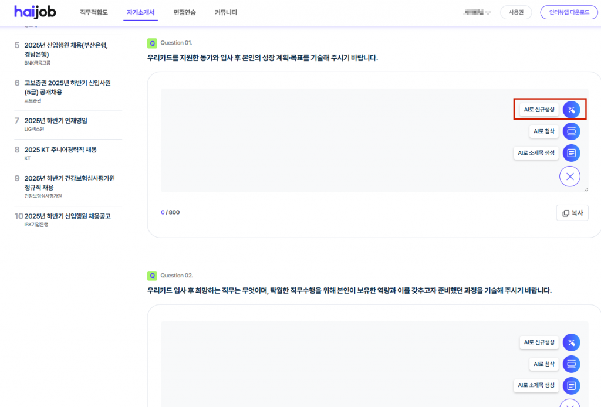Click the AI로 신규생성 label in Question 01
This screenshot has width=601, height=407.
[x=539, y=110]
